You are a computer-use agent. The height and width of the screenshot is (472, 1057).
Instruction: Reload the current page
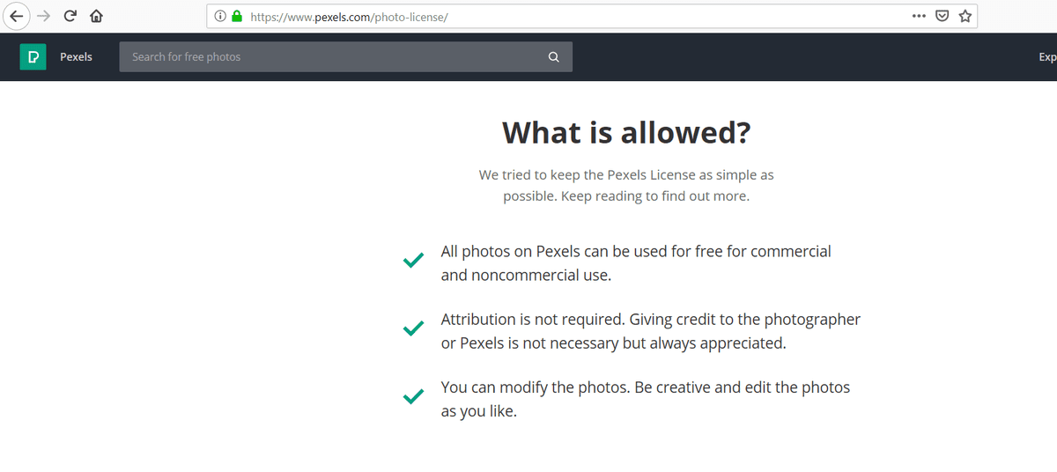coord(70,16)
